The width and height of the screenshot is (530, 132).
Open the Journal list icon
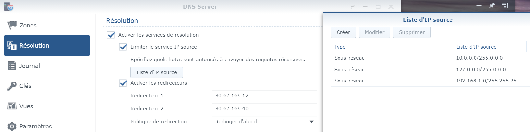pyautogui.click(x=12, y=66)
